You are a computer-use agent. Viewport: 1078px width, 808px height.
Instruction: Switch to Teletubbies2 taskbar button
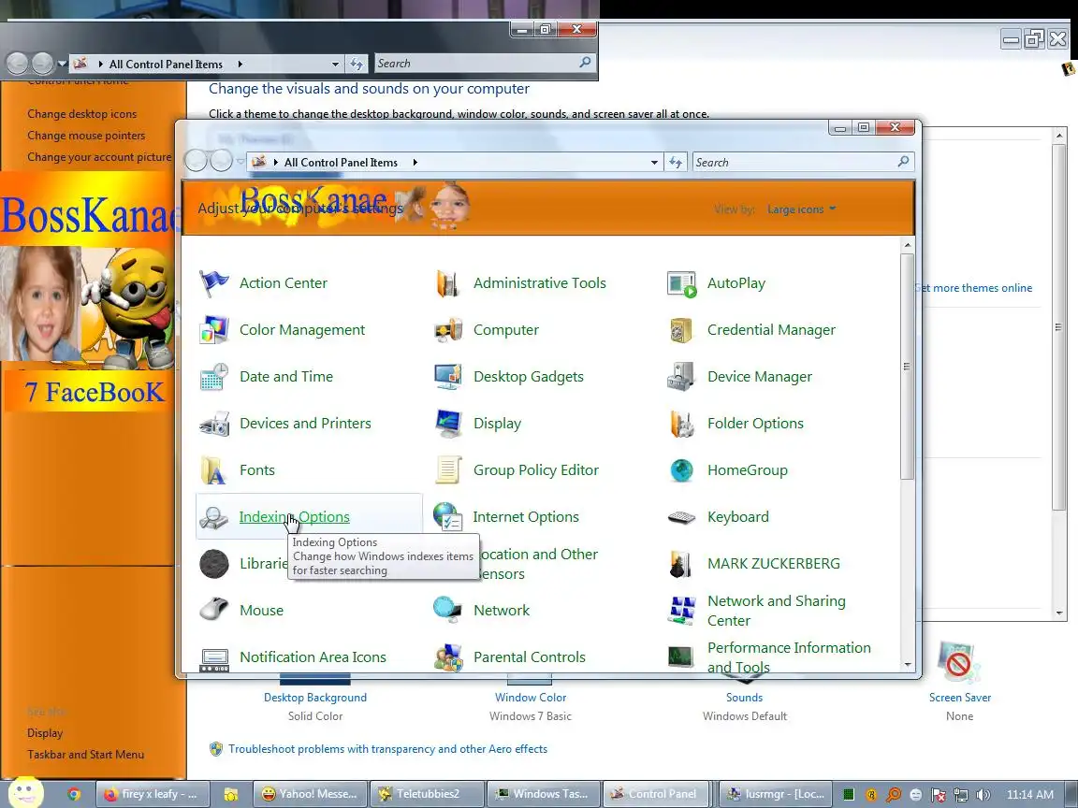[427, 794]
